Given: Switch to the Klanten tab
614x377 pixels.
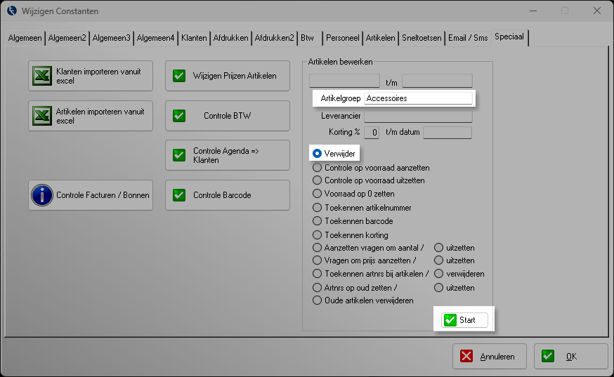Looking at the screenshot, I should point(194,38).
